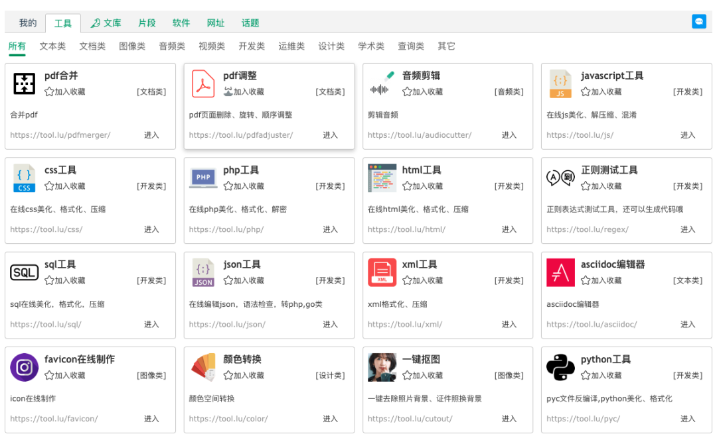Click the [文本类] tag on asciidoc编辑器
Image resolution: width=717 pixels, height=438 pixels.
pos(688,280)
